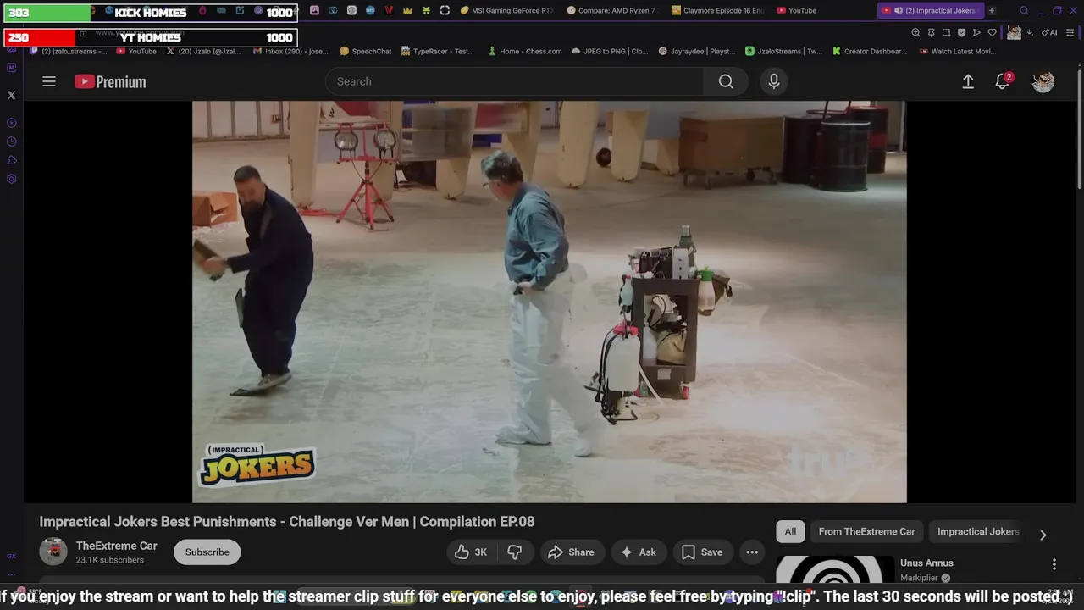Open the crown icon pinned tab
This screenshot has width=1084, height=610.
click(x=407, y=10)
